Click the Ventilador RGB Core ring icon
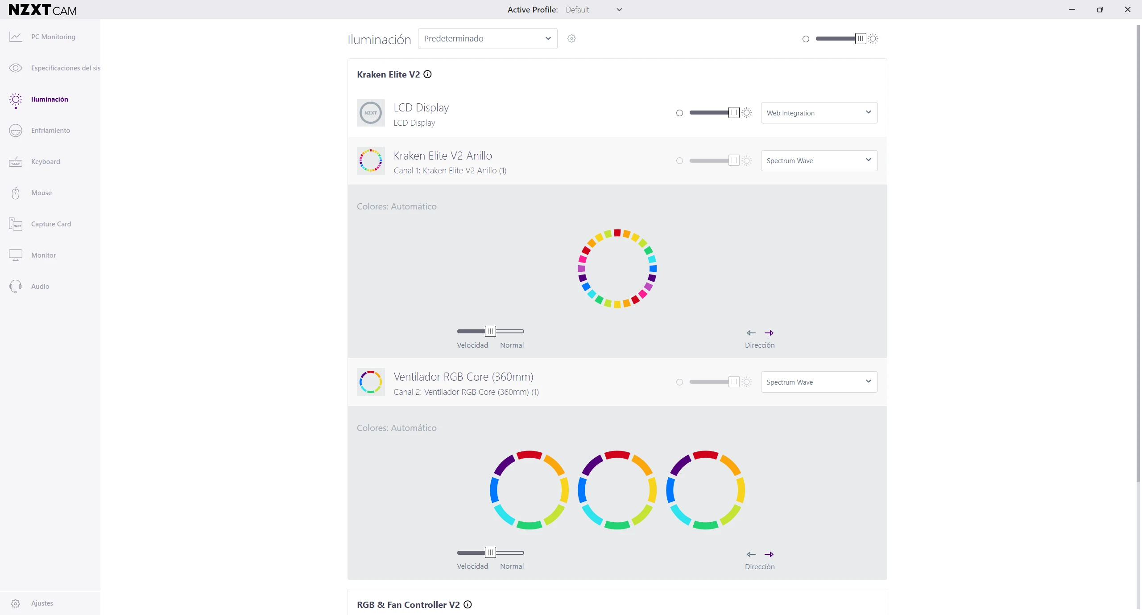The image size is (1142, 615). click(x=371, y=382)
